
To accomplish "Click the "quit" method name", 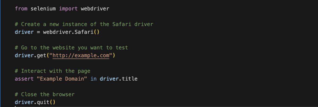I will [43, 102].
